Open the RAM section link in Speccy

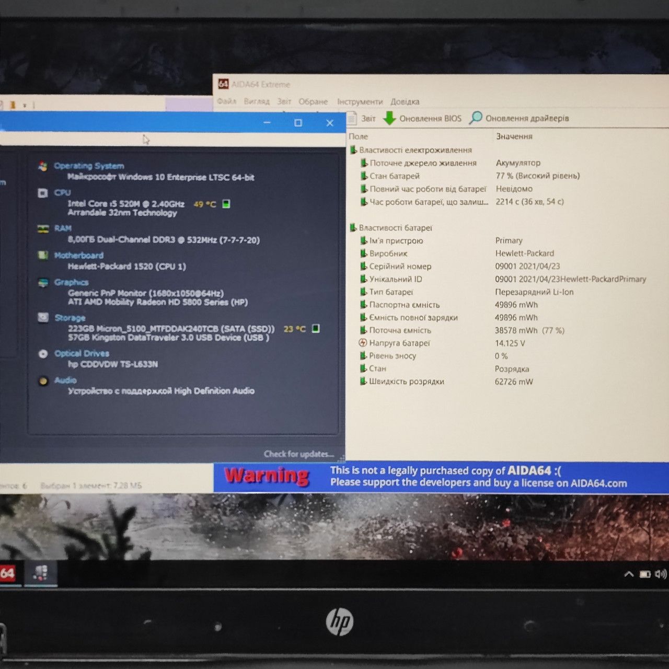[63, 228]
